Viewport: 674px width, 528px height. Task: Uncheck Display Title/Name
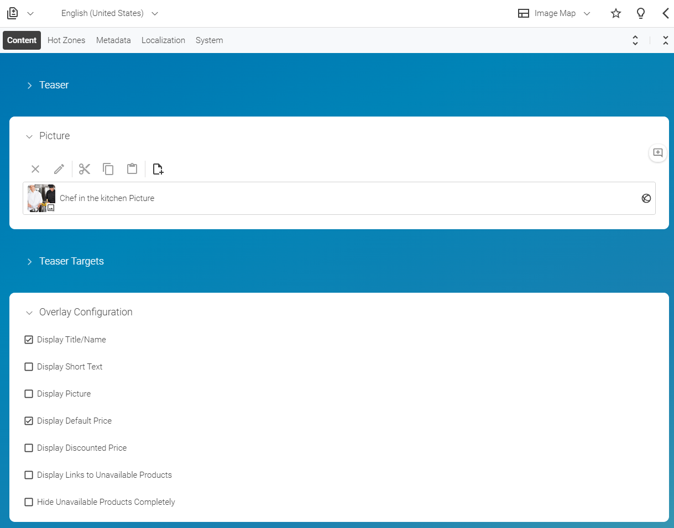(x=28, y=339)
